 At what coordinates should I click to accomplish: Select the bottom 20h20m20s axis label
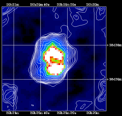(66, 113)
